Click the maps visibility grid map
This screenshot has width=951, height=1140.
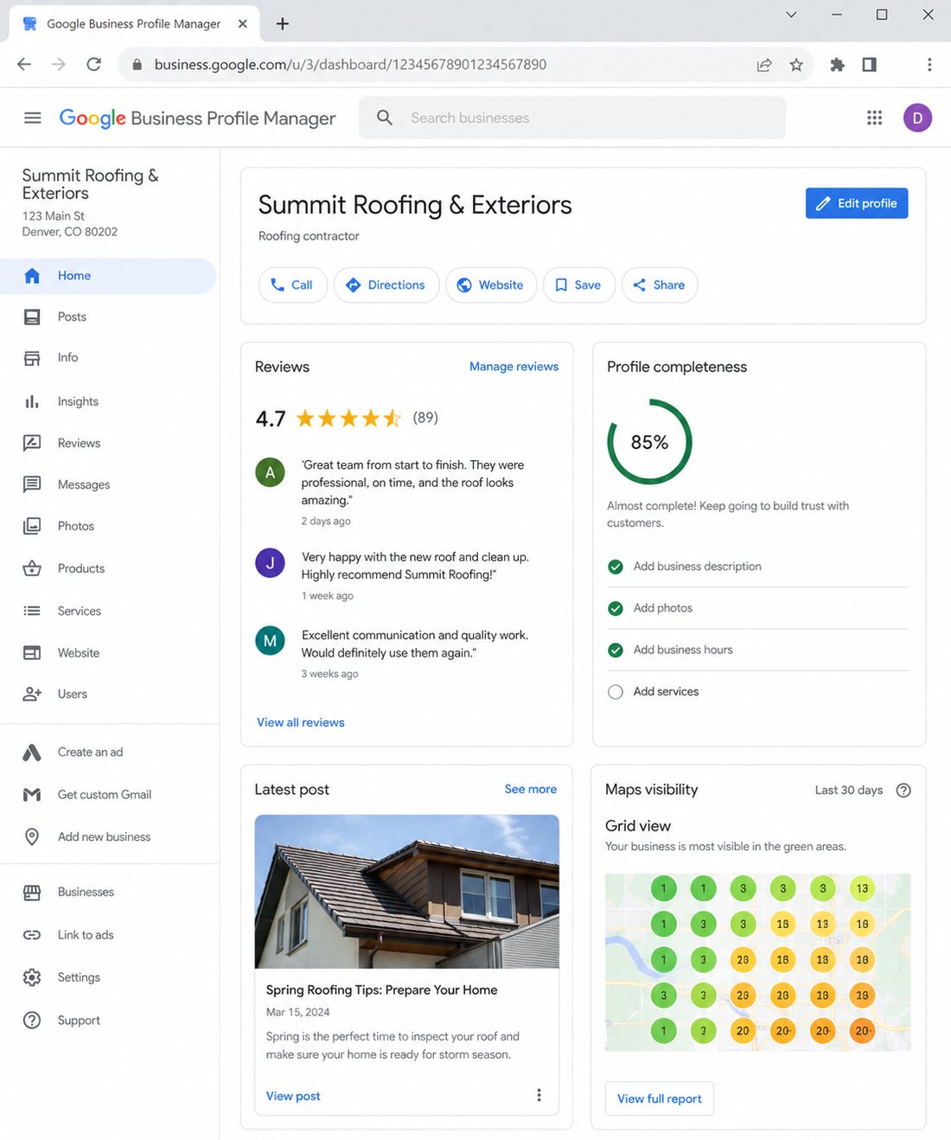coord(758,962)
